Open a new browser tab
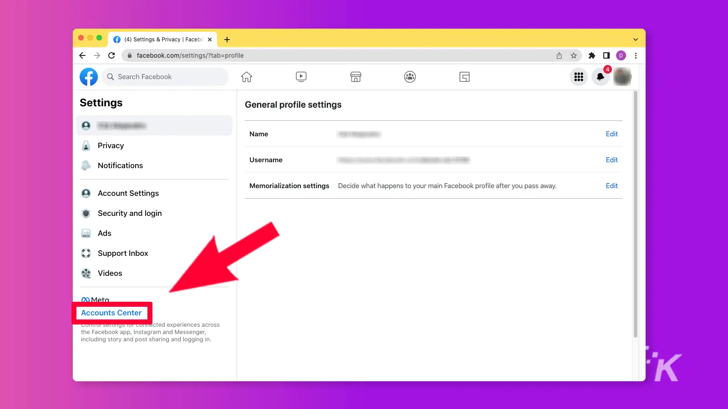 pos(227,40)
